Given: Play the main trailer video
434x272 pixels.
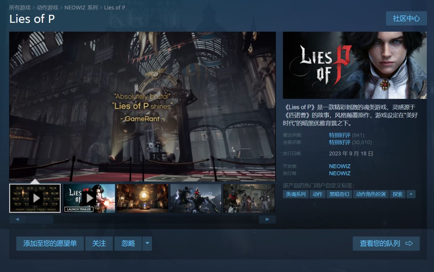Looking at the screenshot, I should coord(142,107).
